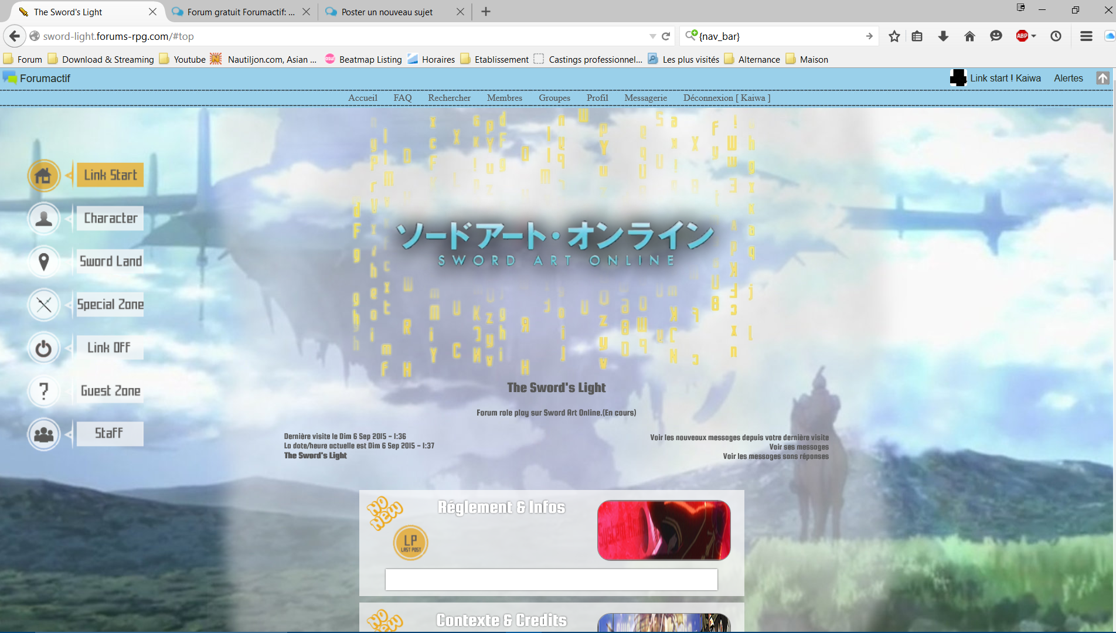Open the Profil navigation link
1116x633 pixels.
pyautogui.click(x=597, y=98)
